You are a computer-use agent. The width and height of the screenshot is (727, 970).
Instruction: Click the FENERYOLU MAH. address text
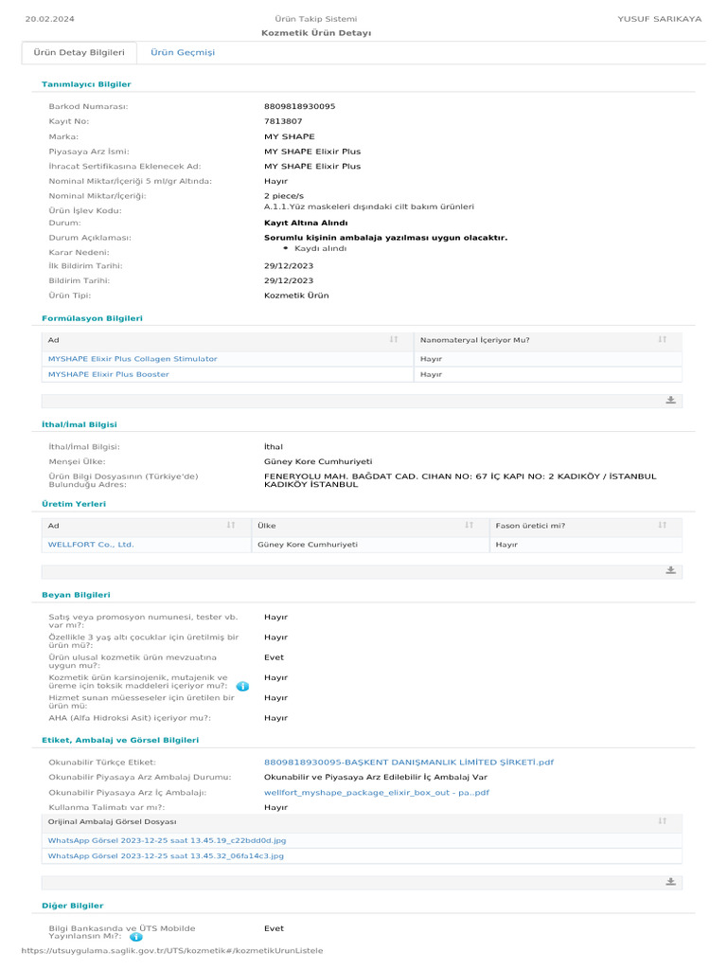tap(460, 480)
